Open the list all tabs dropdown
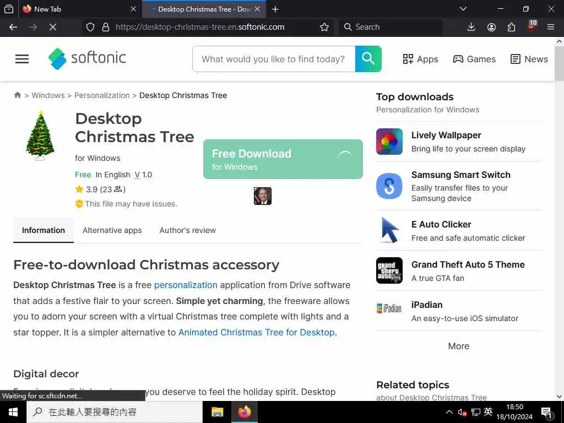This screenshot has width=564, height=423. 463,9
